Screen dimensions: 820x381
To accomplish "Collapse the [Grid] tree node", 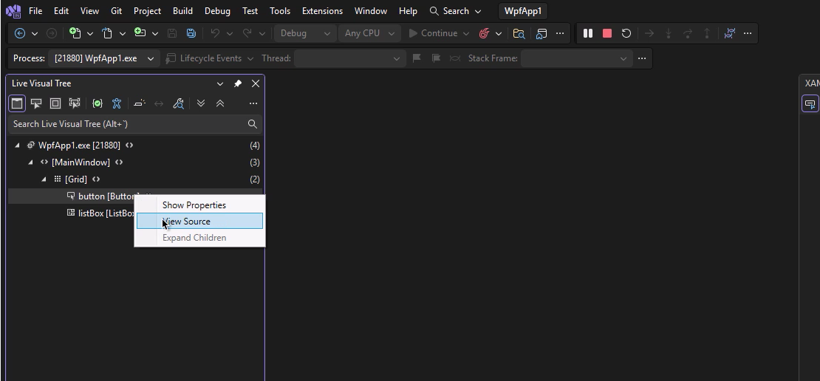I will [44, 179].
